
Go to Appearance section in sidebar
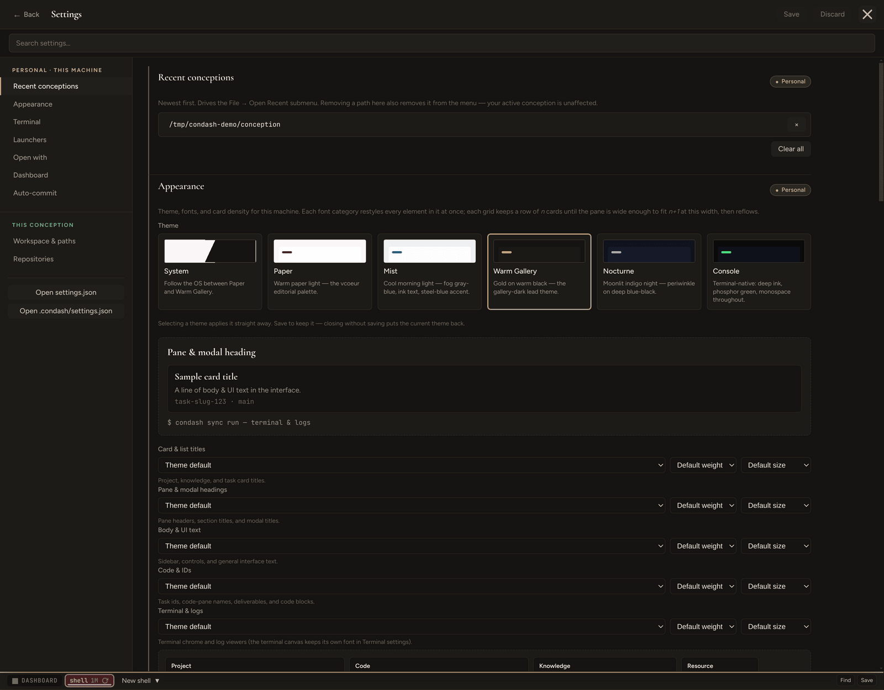66,104
